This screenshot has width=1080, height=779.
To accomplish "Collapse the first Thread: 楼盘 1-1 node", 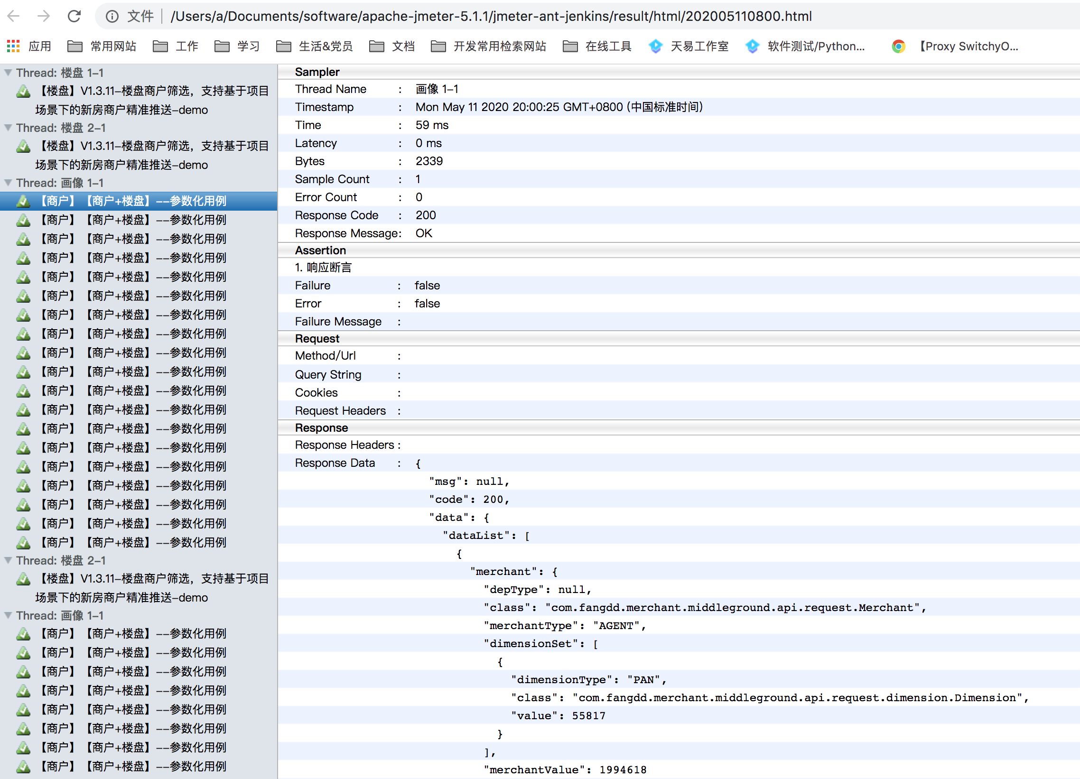I will pyautogui.click(x=8, y=73).
